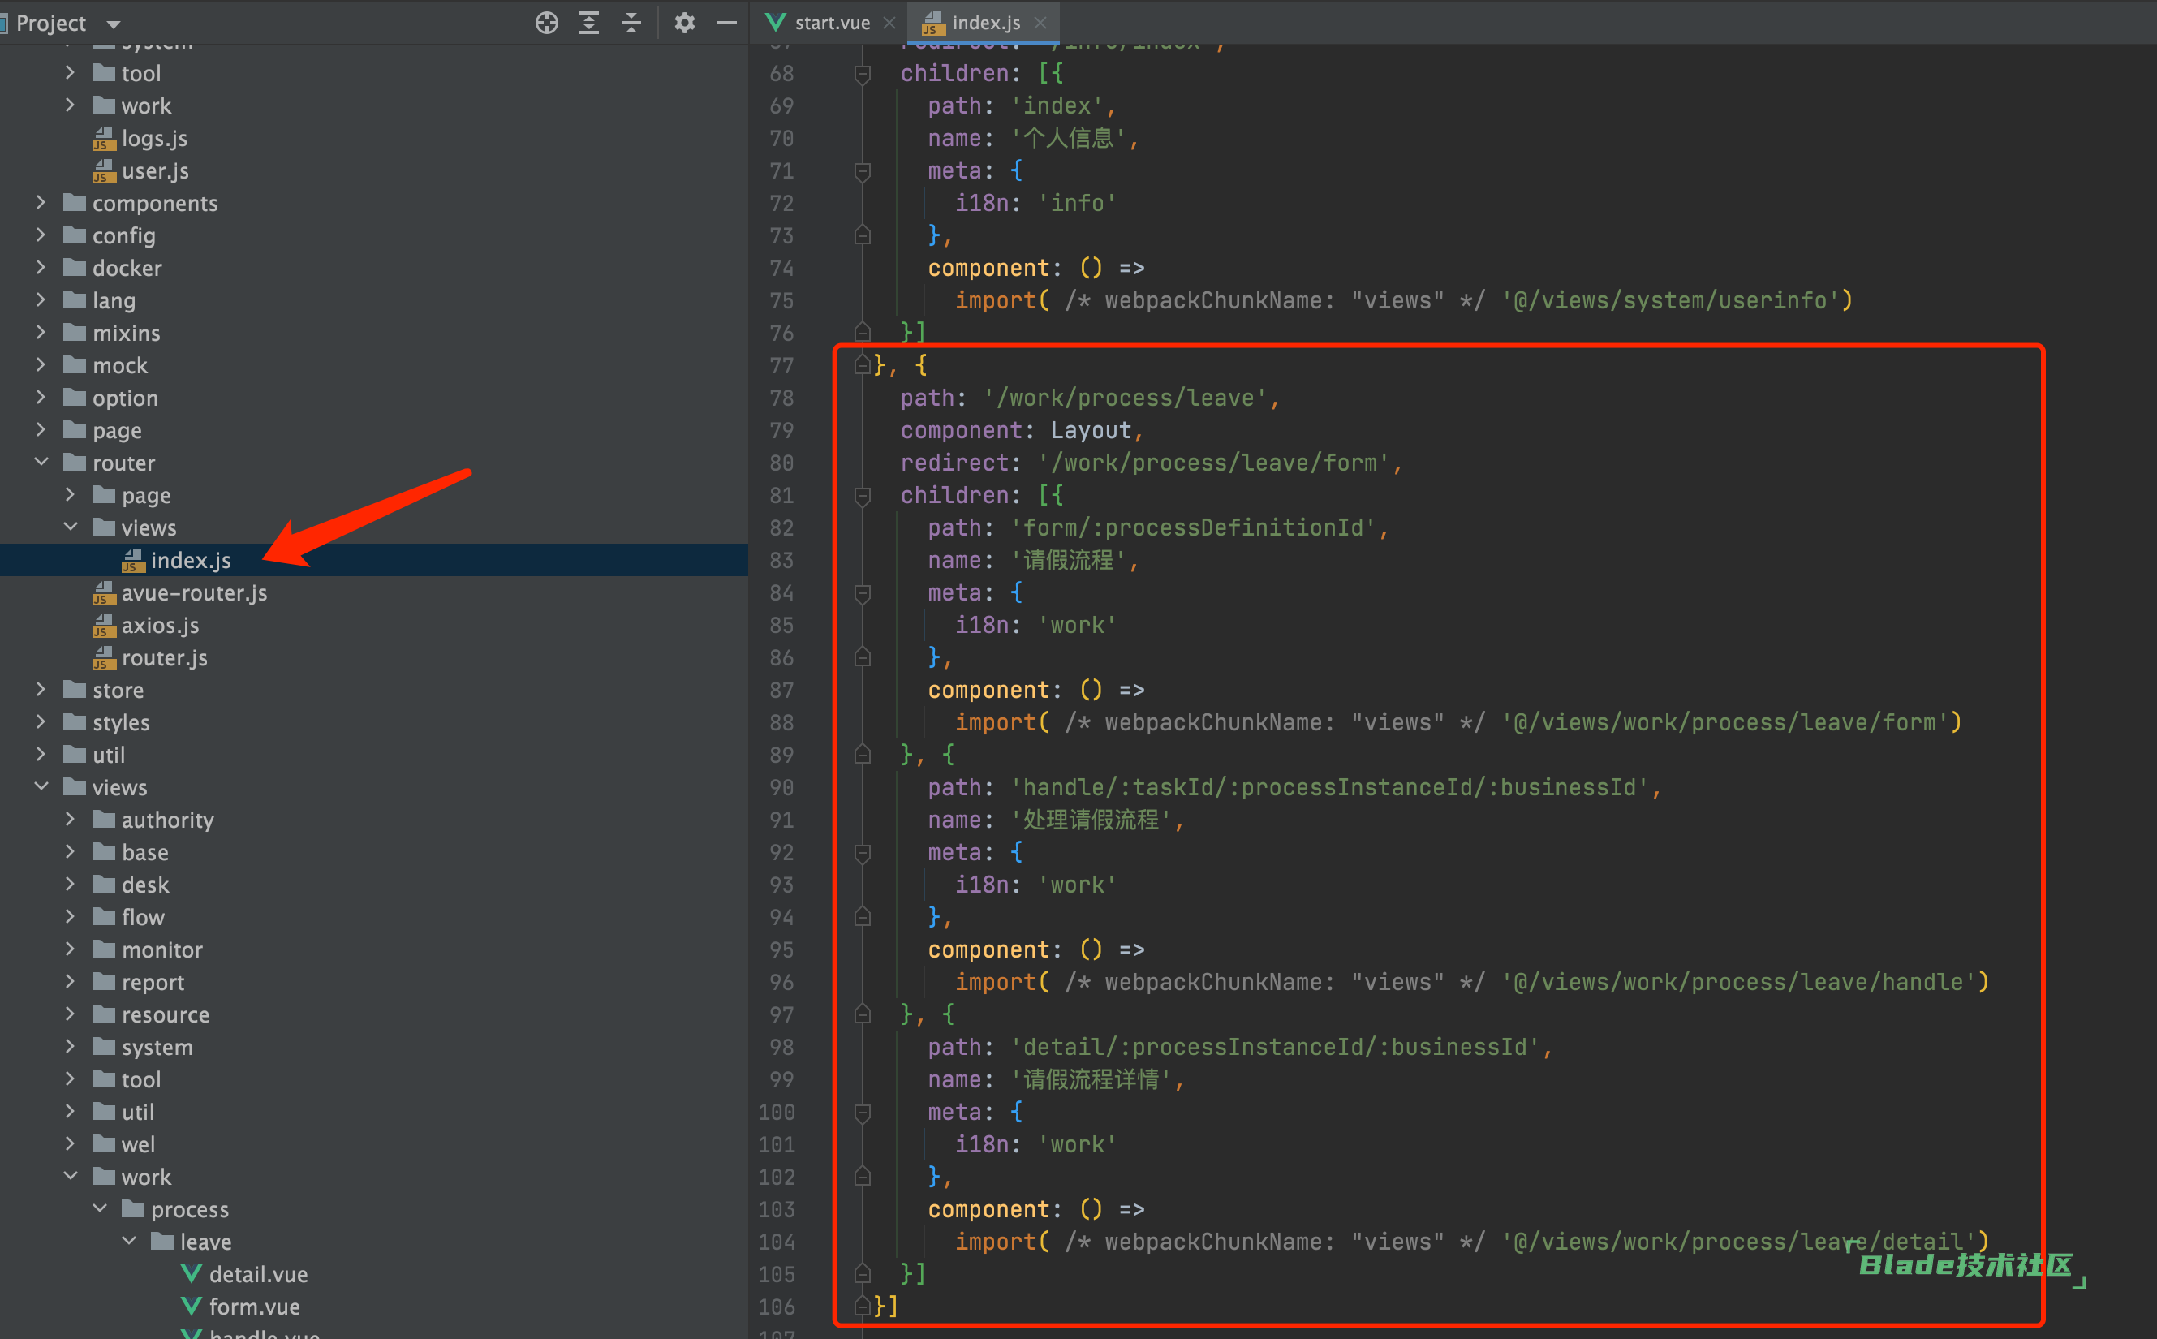2157x1339 pixels.
Task: Open detail.vue file in leave folder
Action: tap(244, 1274)
